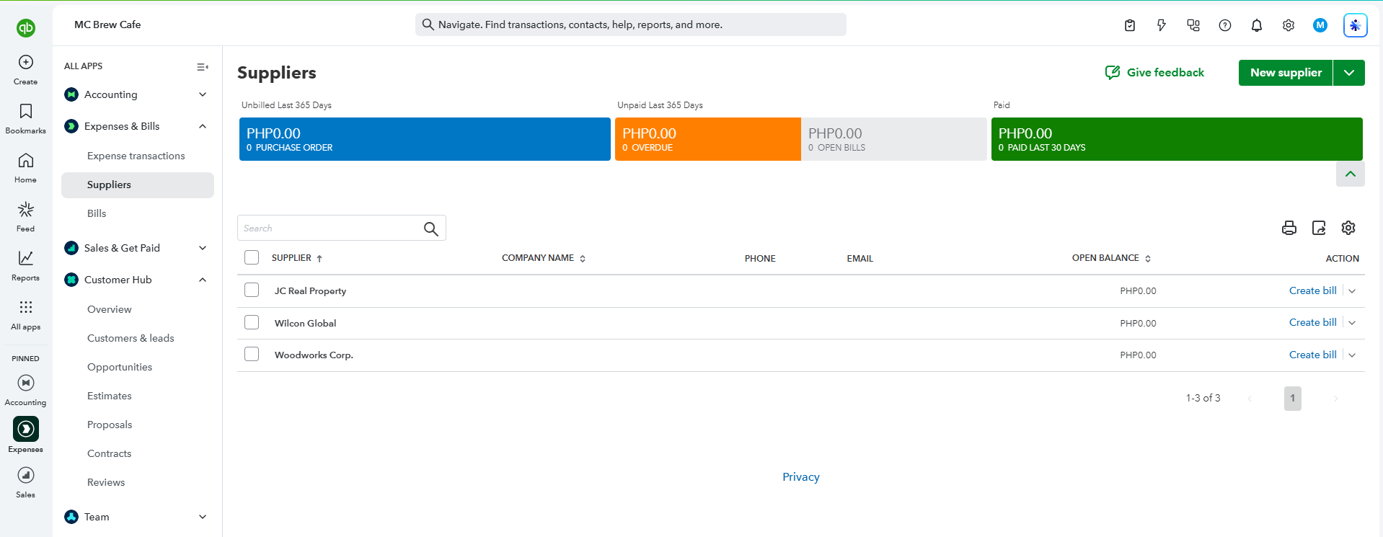Open action dropdown for JC Real Property
1383x537 pixels.
coord(1352,291)
